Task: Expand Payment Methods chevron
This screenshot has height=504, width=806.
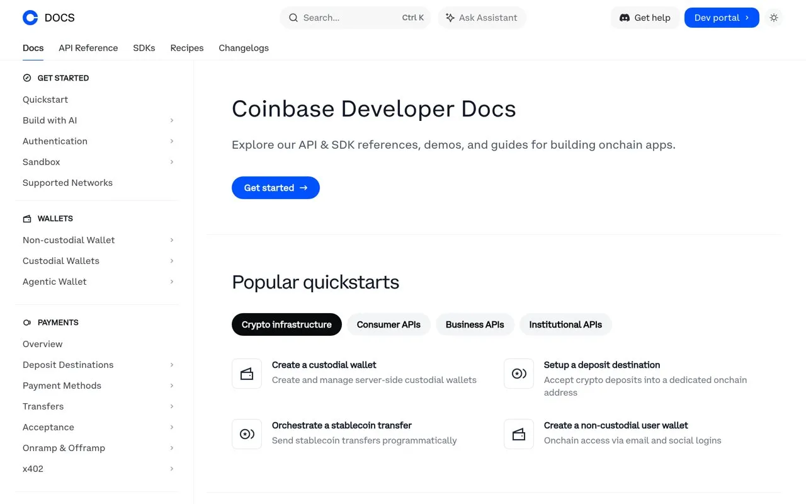Action: click(172, 386)
